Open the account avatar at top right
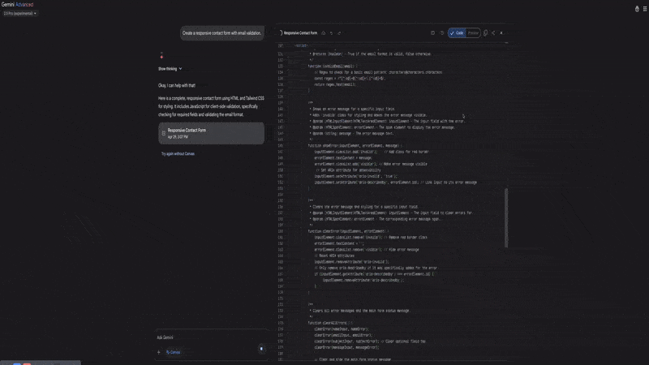This screenshot has height=365, width=649. tap(637, 9)
